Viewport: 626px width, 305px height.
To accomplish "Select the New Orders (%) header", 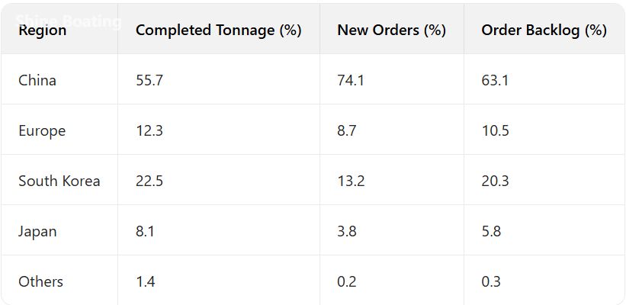I will pos(391,30).
